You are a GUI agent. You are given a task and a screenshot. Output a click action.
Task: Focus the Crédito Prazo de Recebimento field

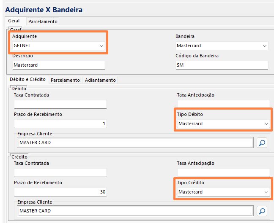60,192
